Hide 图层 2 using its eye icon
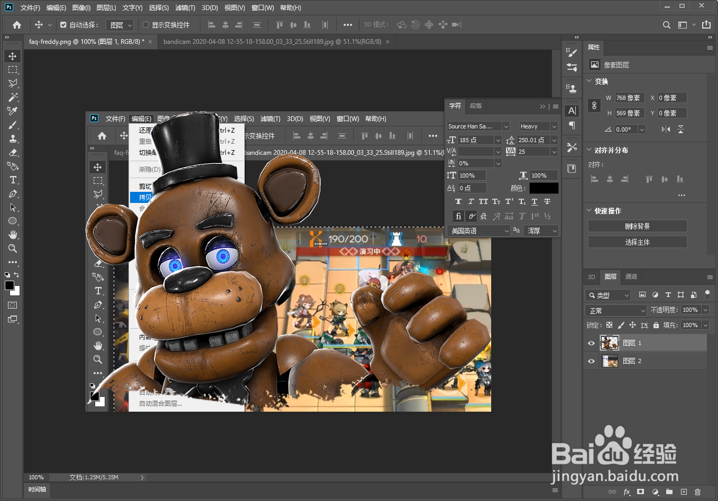718x501 pixels. coord(591,361)
